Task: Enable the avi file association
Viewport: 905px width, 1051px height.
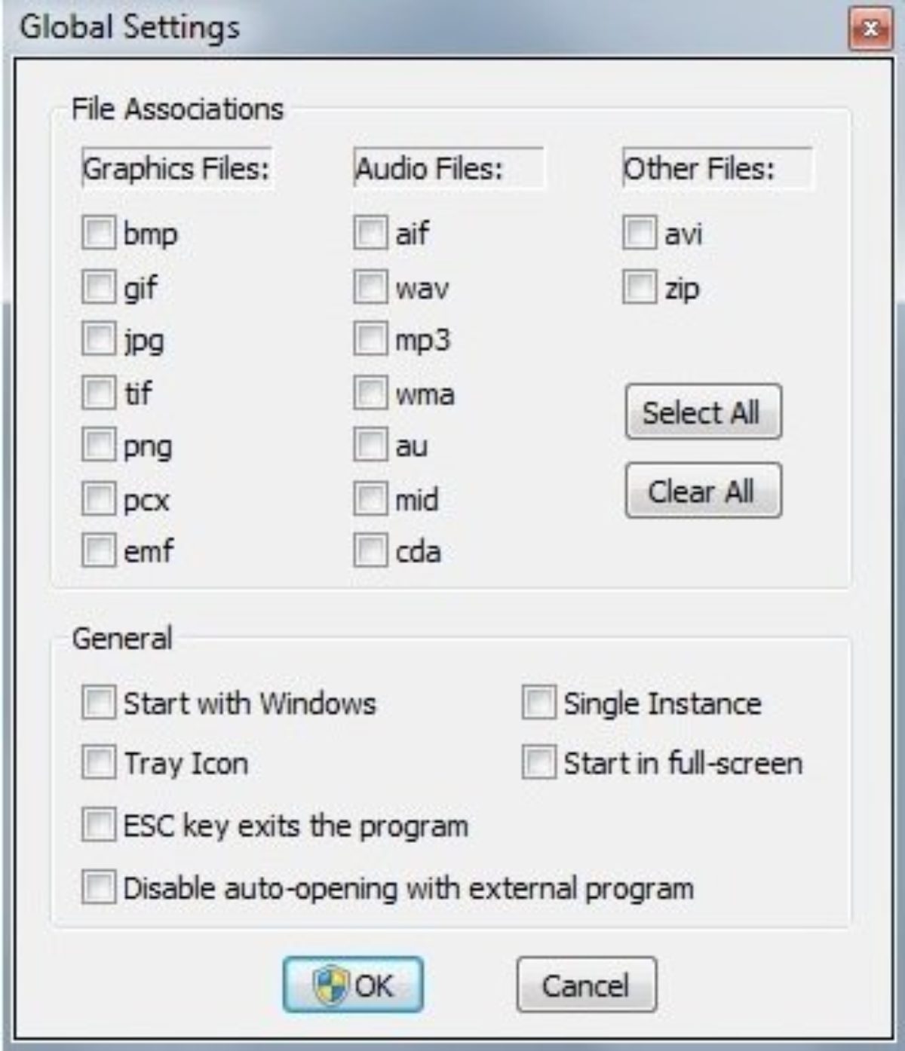Action: pos(640,233)
